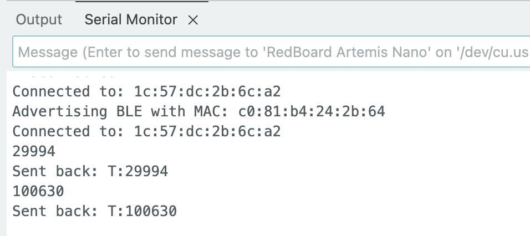Switch to the Output tab
This screenshot has height=236, width=530.
(x=39, y=20)
